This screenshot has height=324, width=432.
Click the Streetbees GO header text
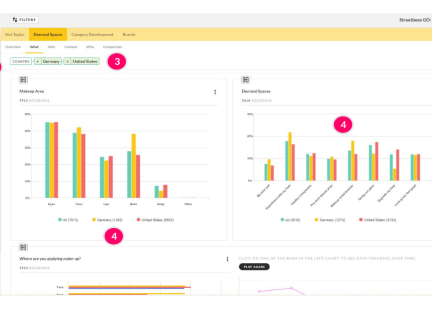415,20
